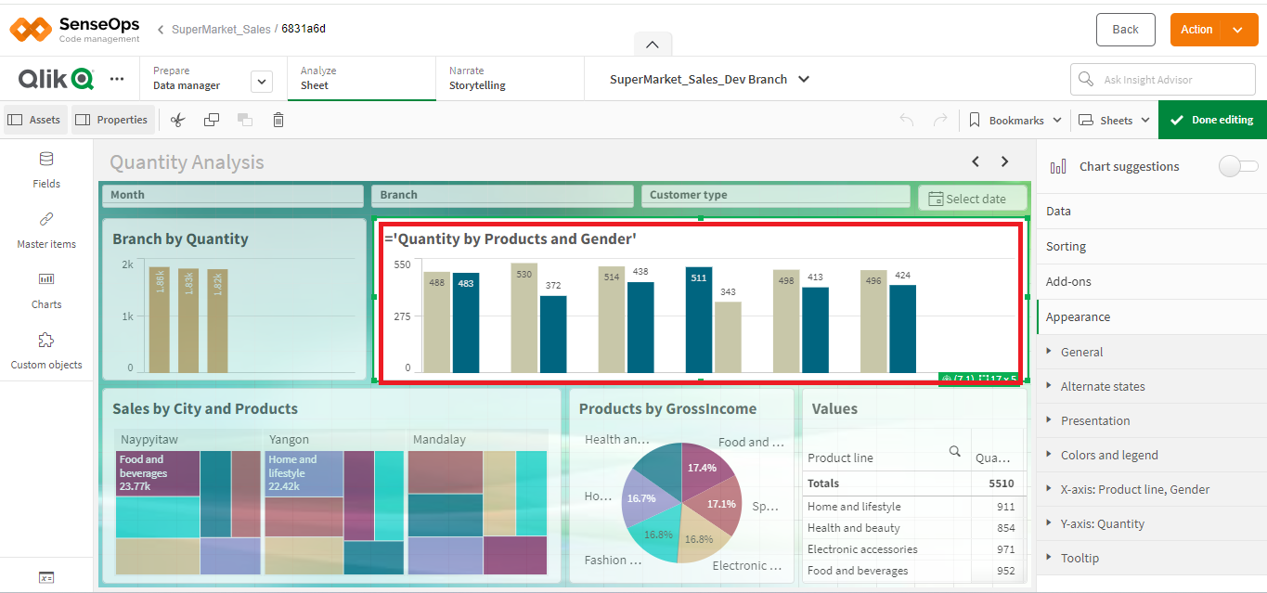
Task: Click the duplicate object icon
Action: 212,120
